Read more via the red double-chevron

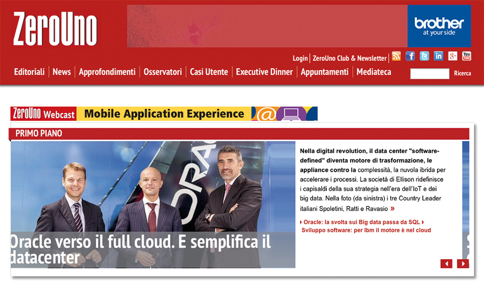(x=393, y=208)
